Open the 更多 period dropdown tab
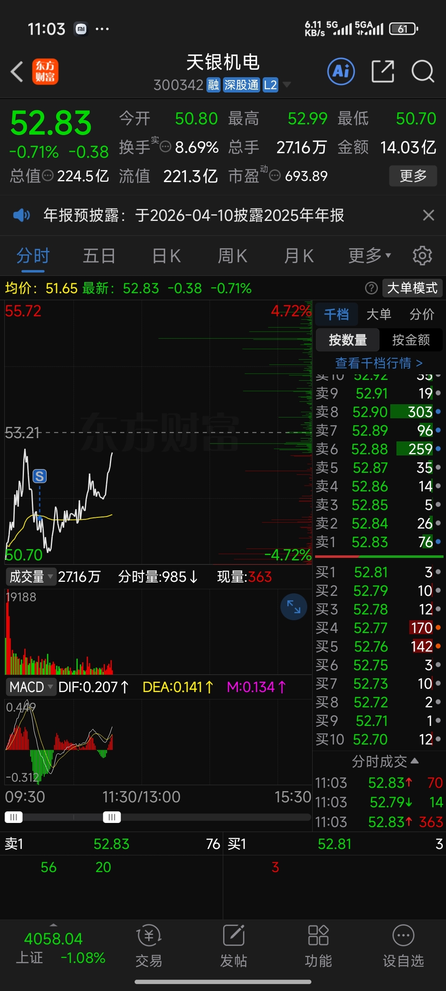Screen dimensions: 446x991 point(370,256)
